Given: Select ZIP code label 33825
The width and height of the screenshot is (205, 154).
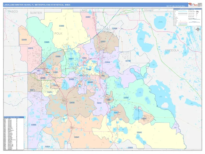Looking at the screenshot, I should tap(130, 148).
